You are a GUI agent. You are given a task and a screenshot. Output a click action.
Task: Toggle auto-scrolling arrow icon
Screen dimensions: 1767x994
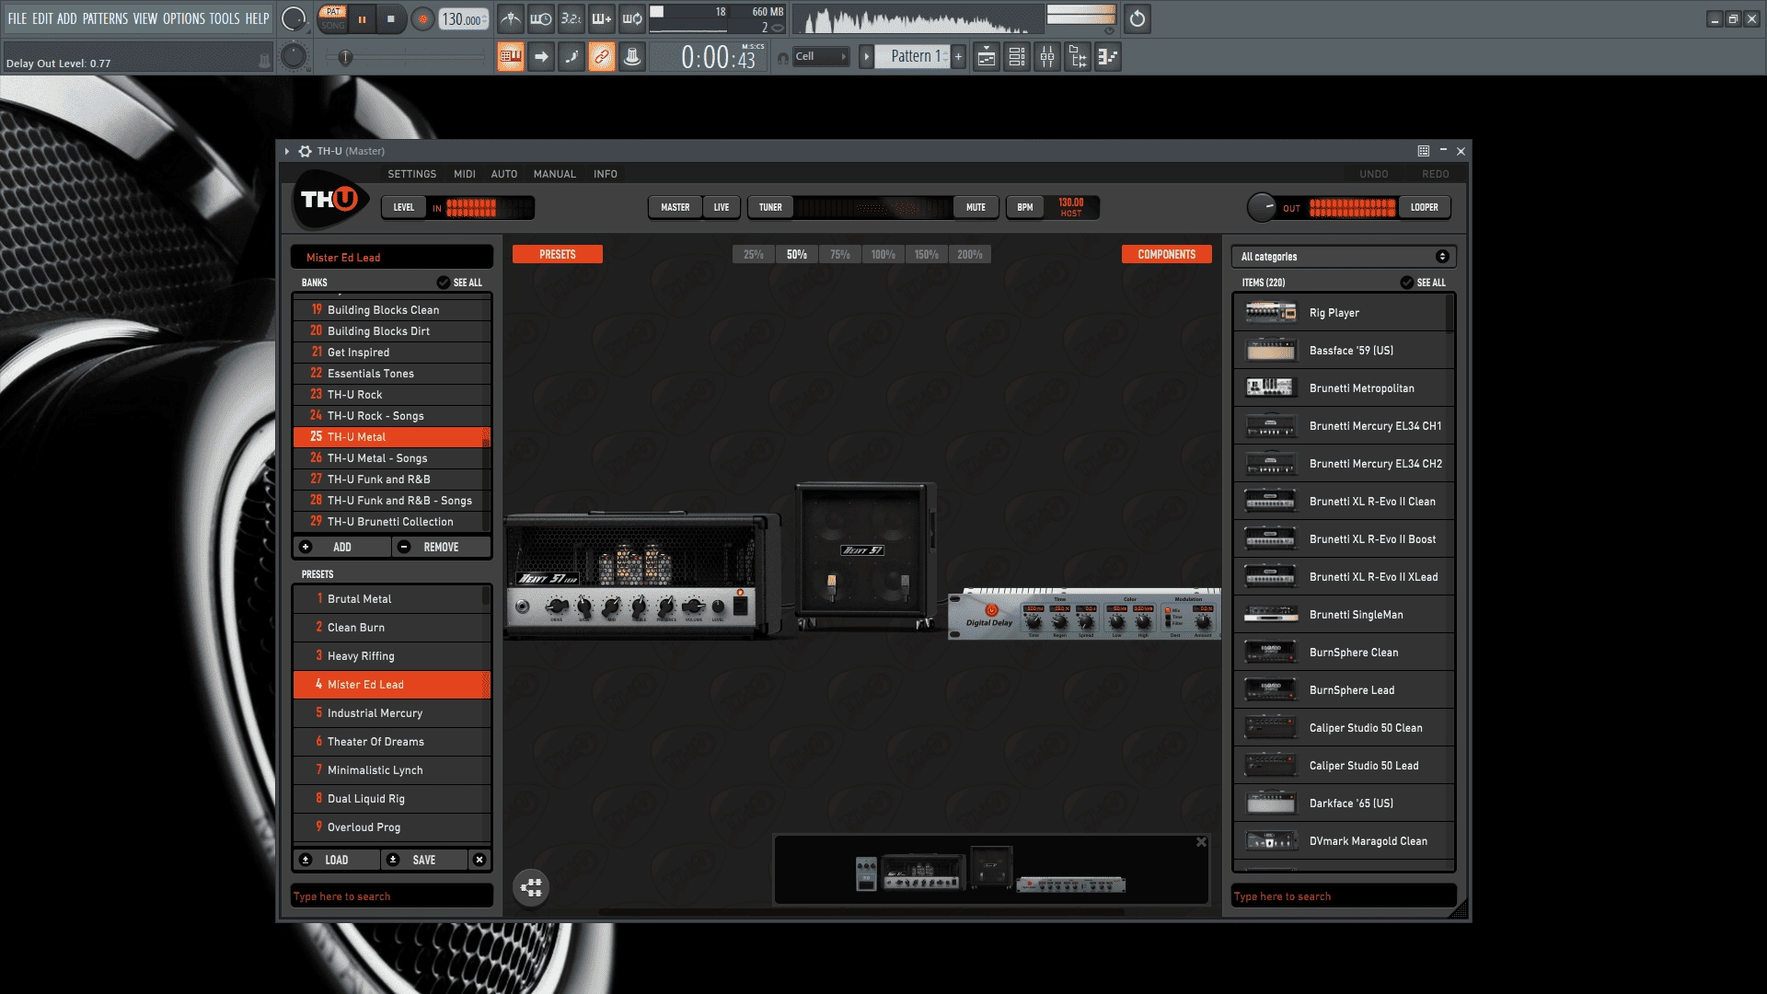541,57
